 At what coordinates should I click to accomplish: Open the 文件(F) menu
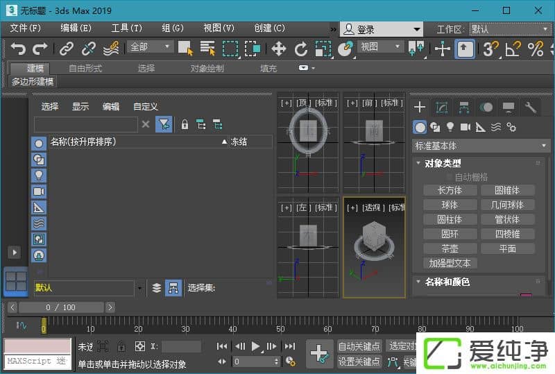(25, 28)
